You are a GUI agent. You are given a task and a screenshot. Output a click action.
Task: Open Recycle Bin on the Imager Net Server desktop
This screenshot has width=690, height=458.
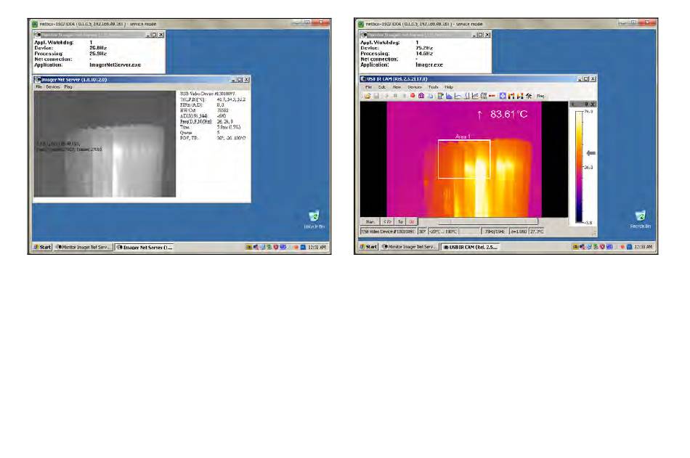[314, 219]
